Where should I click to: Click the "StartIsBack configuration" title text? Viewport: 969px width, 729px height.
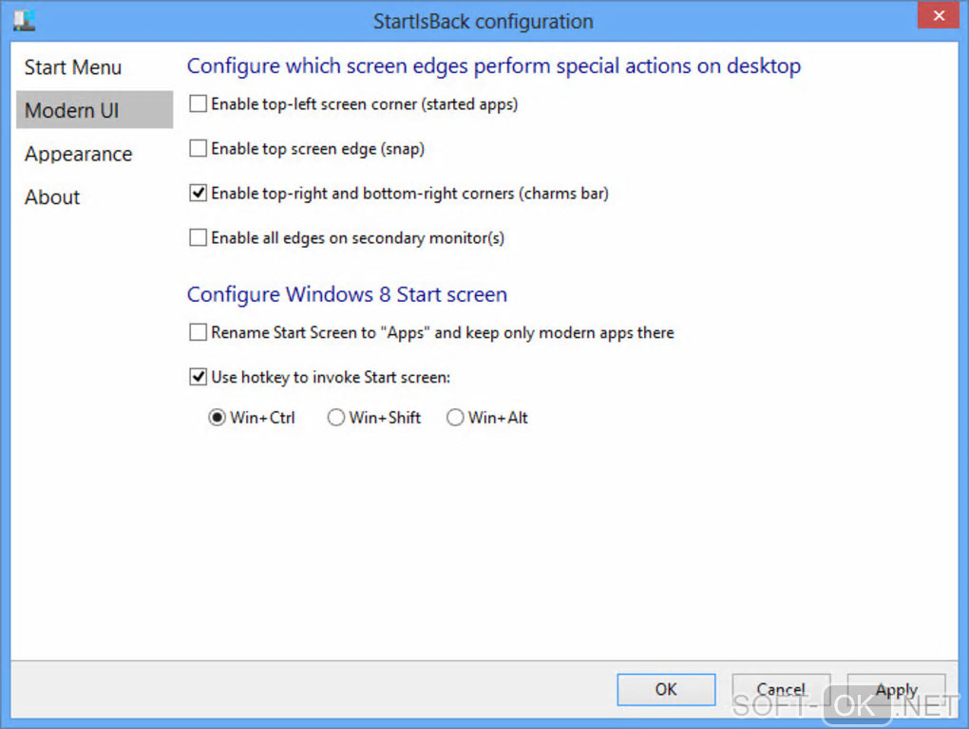click(x=483, y=21)
